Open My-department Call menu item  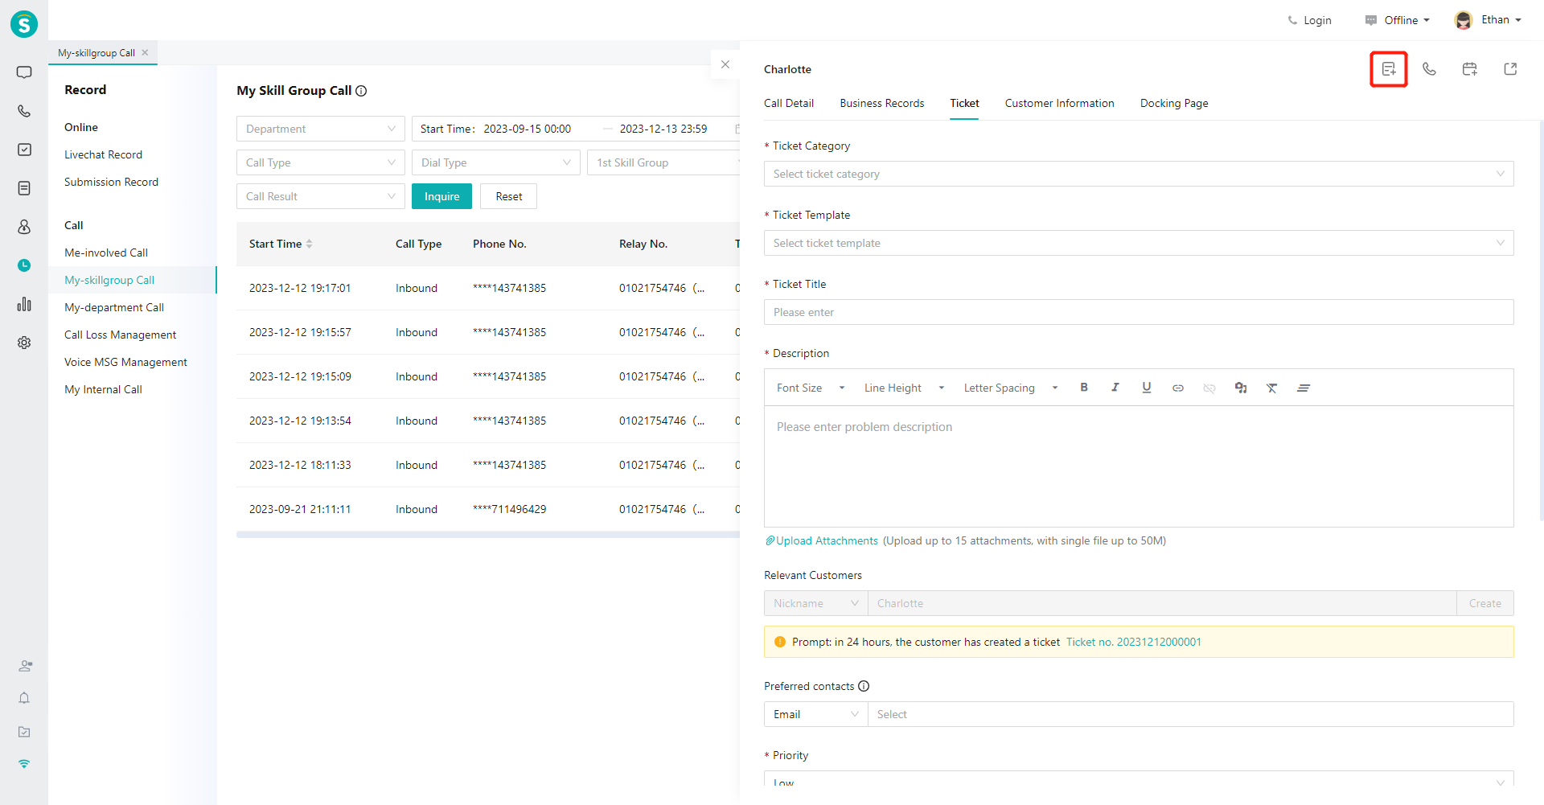click(x=114, y=307)
